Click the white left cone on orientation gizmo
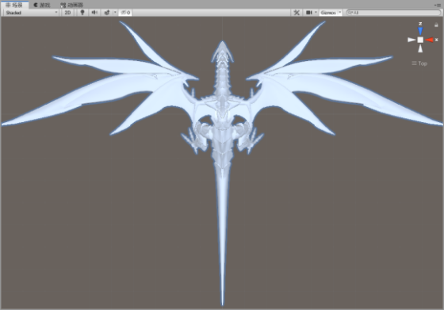Viewport: 444px width, 310px height. click(x=411, y=40)
